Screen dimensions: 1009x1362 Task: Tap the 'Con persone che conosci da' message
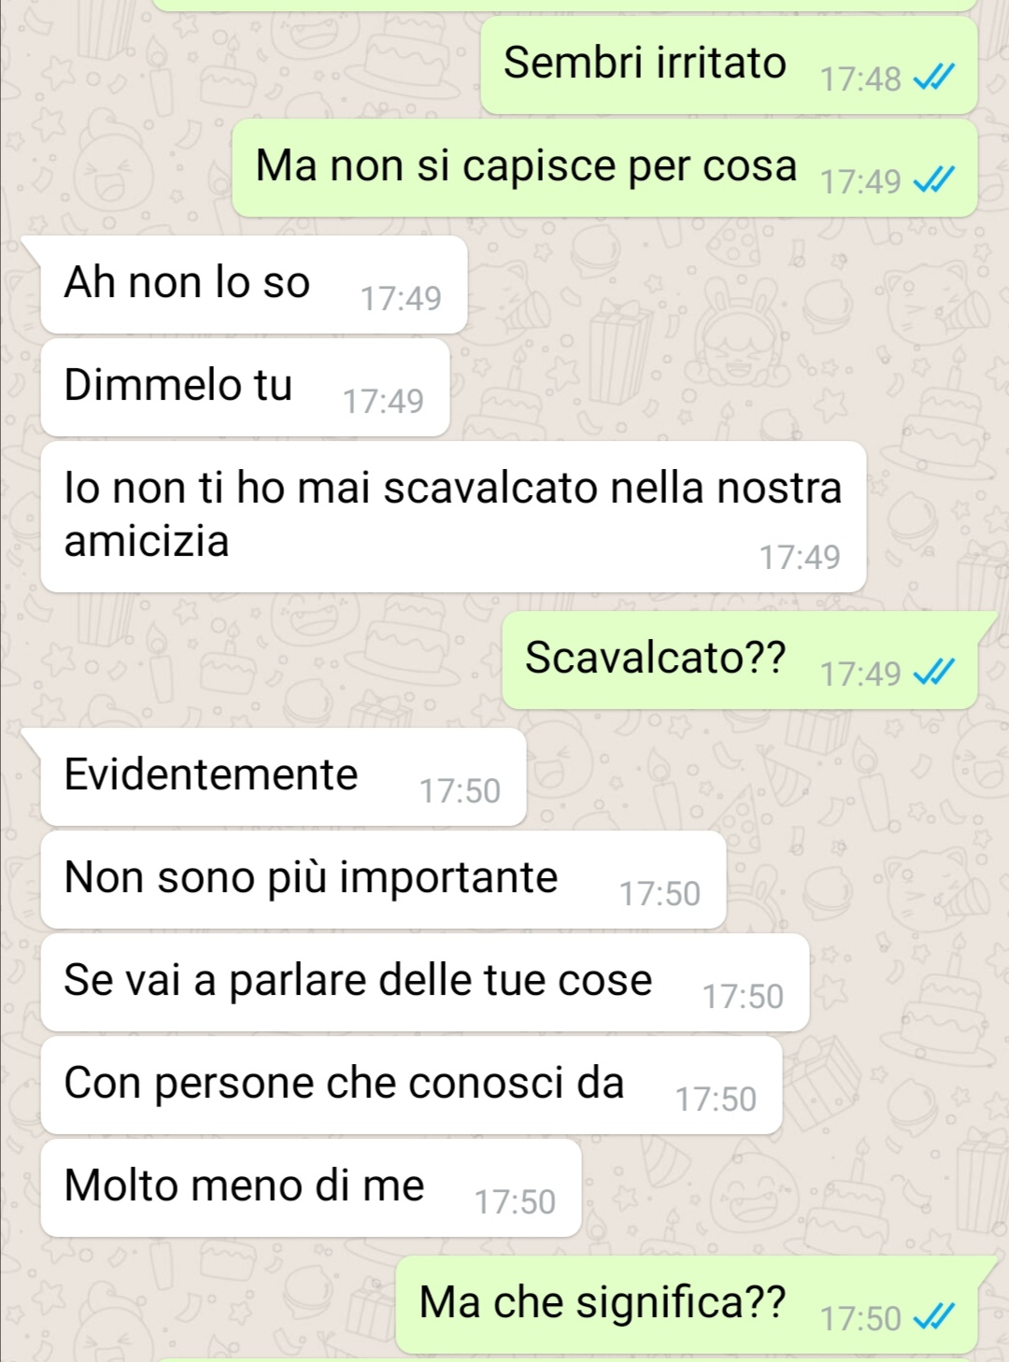411,1085
